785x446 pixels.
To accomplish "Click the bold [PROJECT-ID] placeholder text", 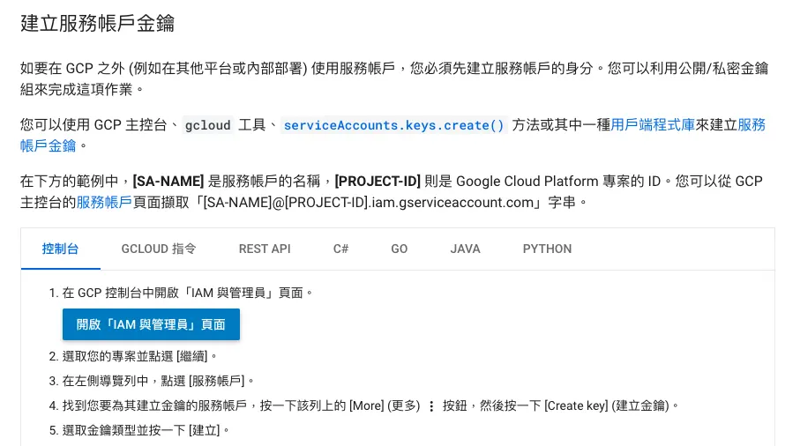I will 378,182.
